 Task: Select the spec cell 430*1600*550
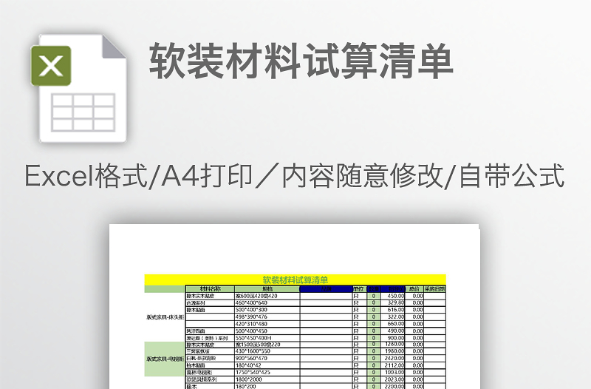click(x=267, y=351)
